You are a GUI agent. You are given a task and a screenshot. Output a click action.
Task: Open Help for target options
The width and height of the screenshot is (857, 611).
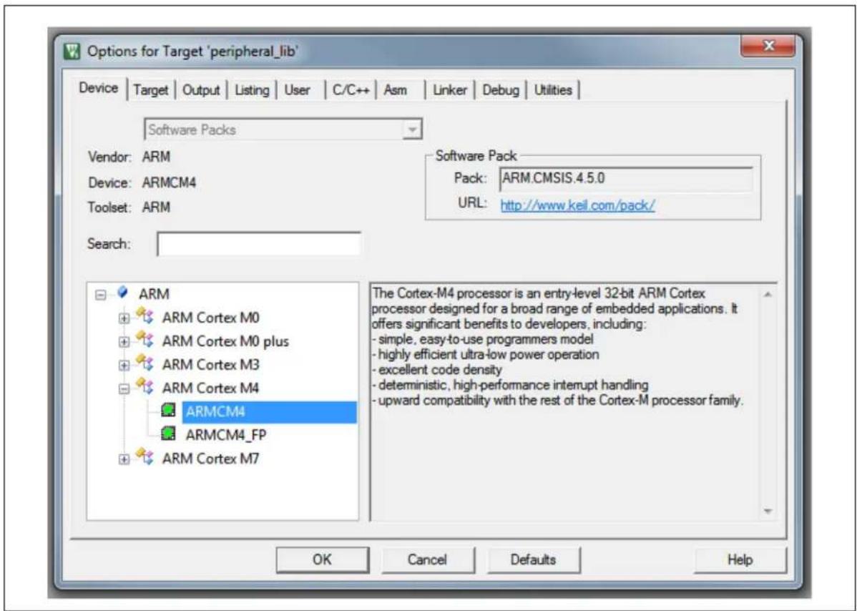point(740,559)
